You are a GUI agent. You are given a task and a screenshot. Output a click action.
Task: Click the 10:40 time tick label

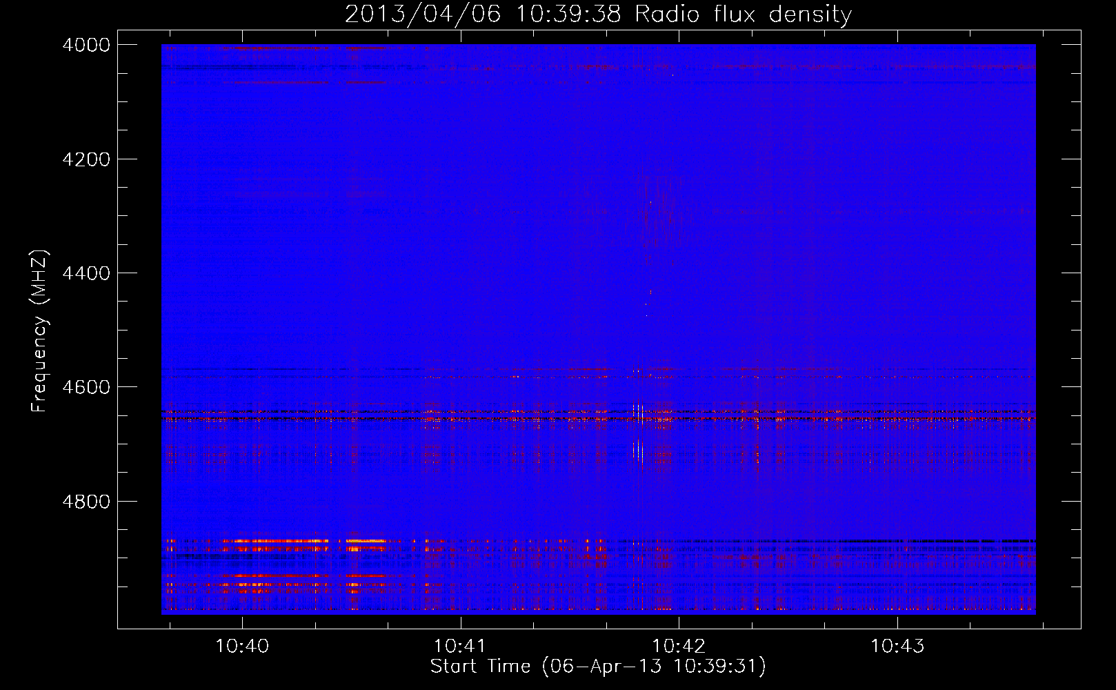(242, 647)
